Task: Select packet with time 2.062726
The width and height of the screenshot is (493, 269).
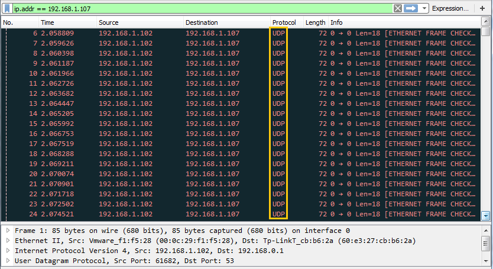Action: tap(241, 84)
